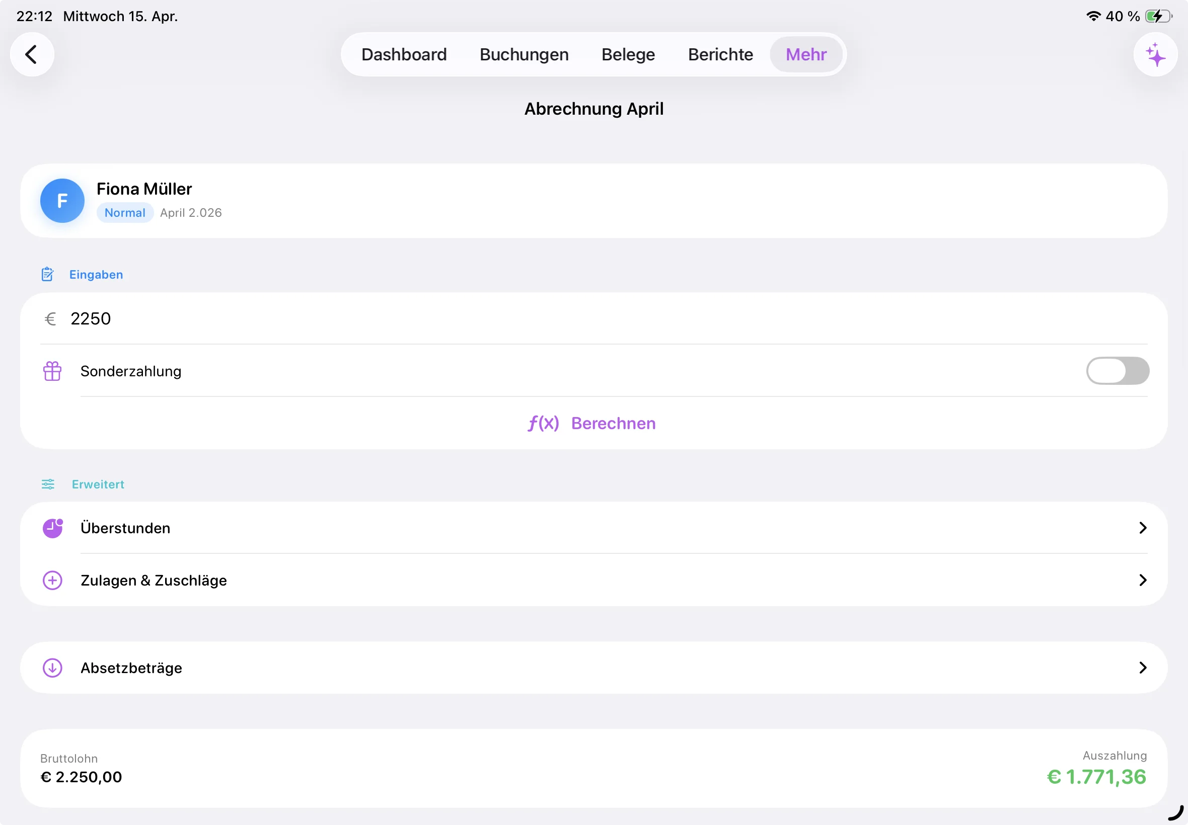
Task: Tap Fiona Müller's avatar circle
Action: coord(62,201)
